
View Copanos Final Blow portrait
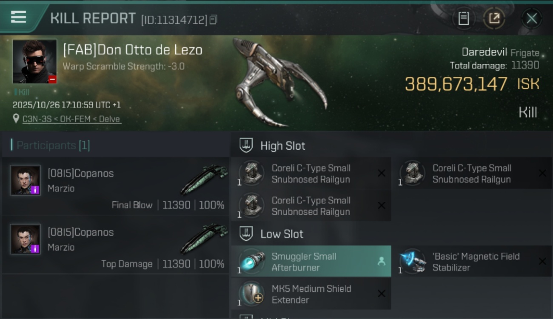[26, 180]
